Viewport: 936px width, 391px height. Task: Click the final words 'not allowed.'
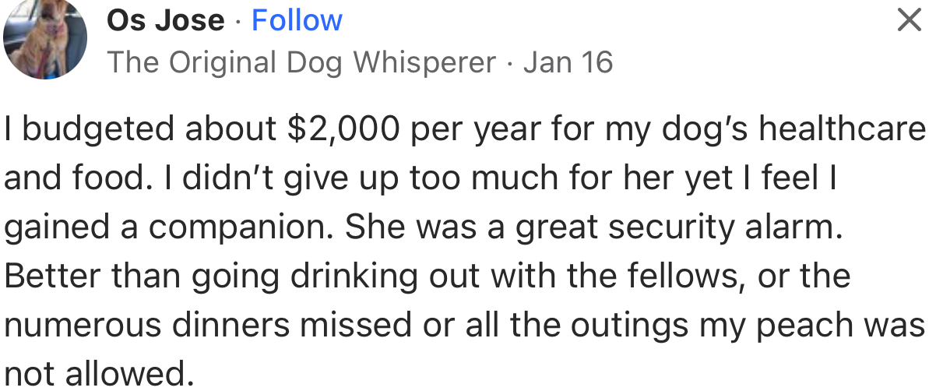pyautogui.click(x=98, y=375)
